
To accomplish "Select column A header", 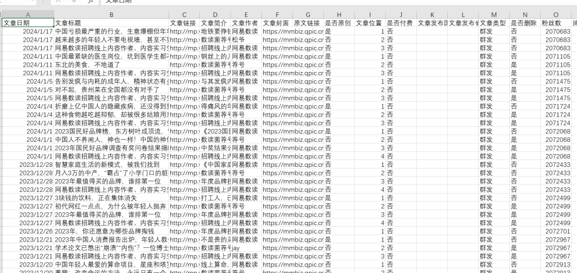I will (28, 15).
